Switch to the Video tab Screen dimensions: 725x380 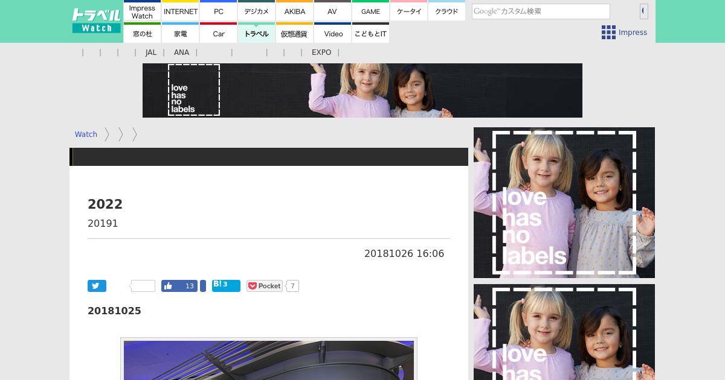[x=332, y=33]
